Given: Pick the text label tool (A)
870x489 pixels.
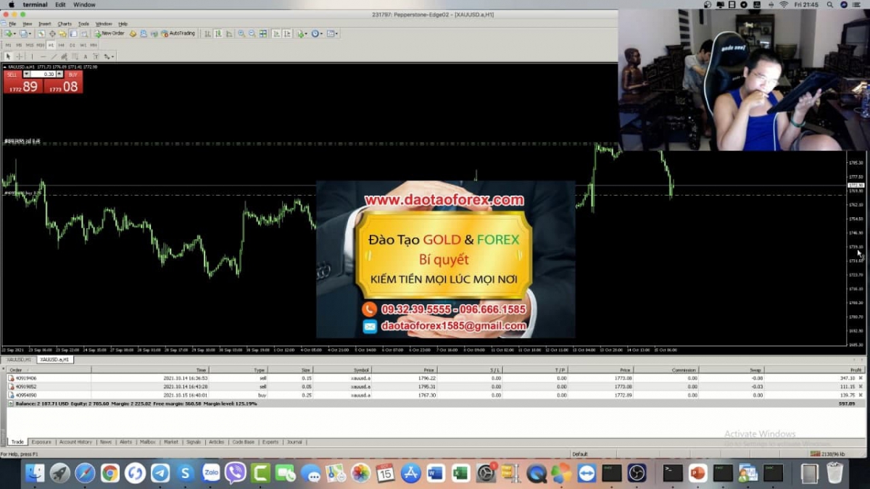Looking at the screenshot, I should (x=86, y=57).
